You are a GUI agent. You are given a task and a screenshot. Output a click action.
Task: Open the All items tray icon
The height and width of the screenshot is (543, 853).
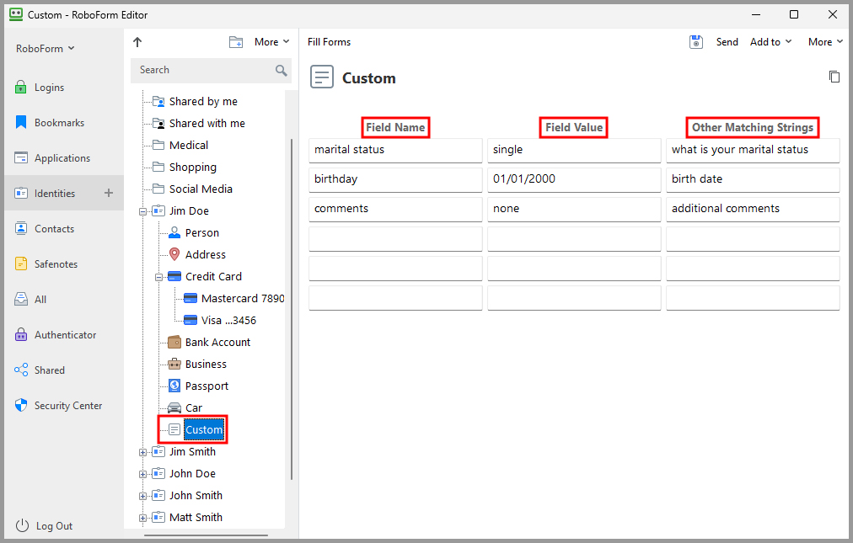point(21,299)
